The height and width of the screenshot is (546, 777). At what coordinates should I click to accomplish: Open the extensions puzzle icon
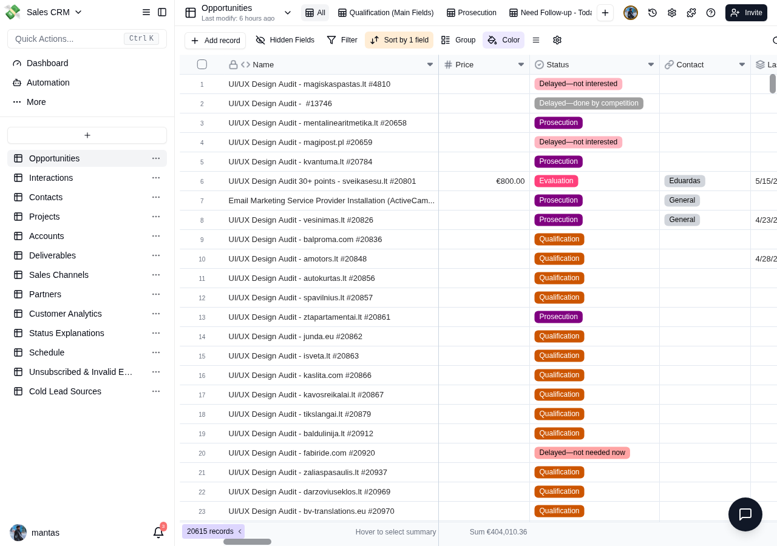(x=691, y=13)
